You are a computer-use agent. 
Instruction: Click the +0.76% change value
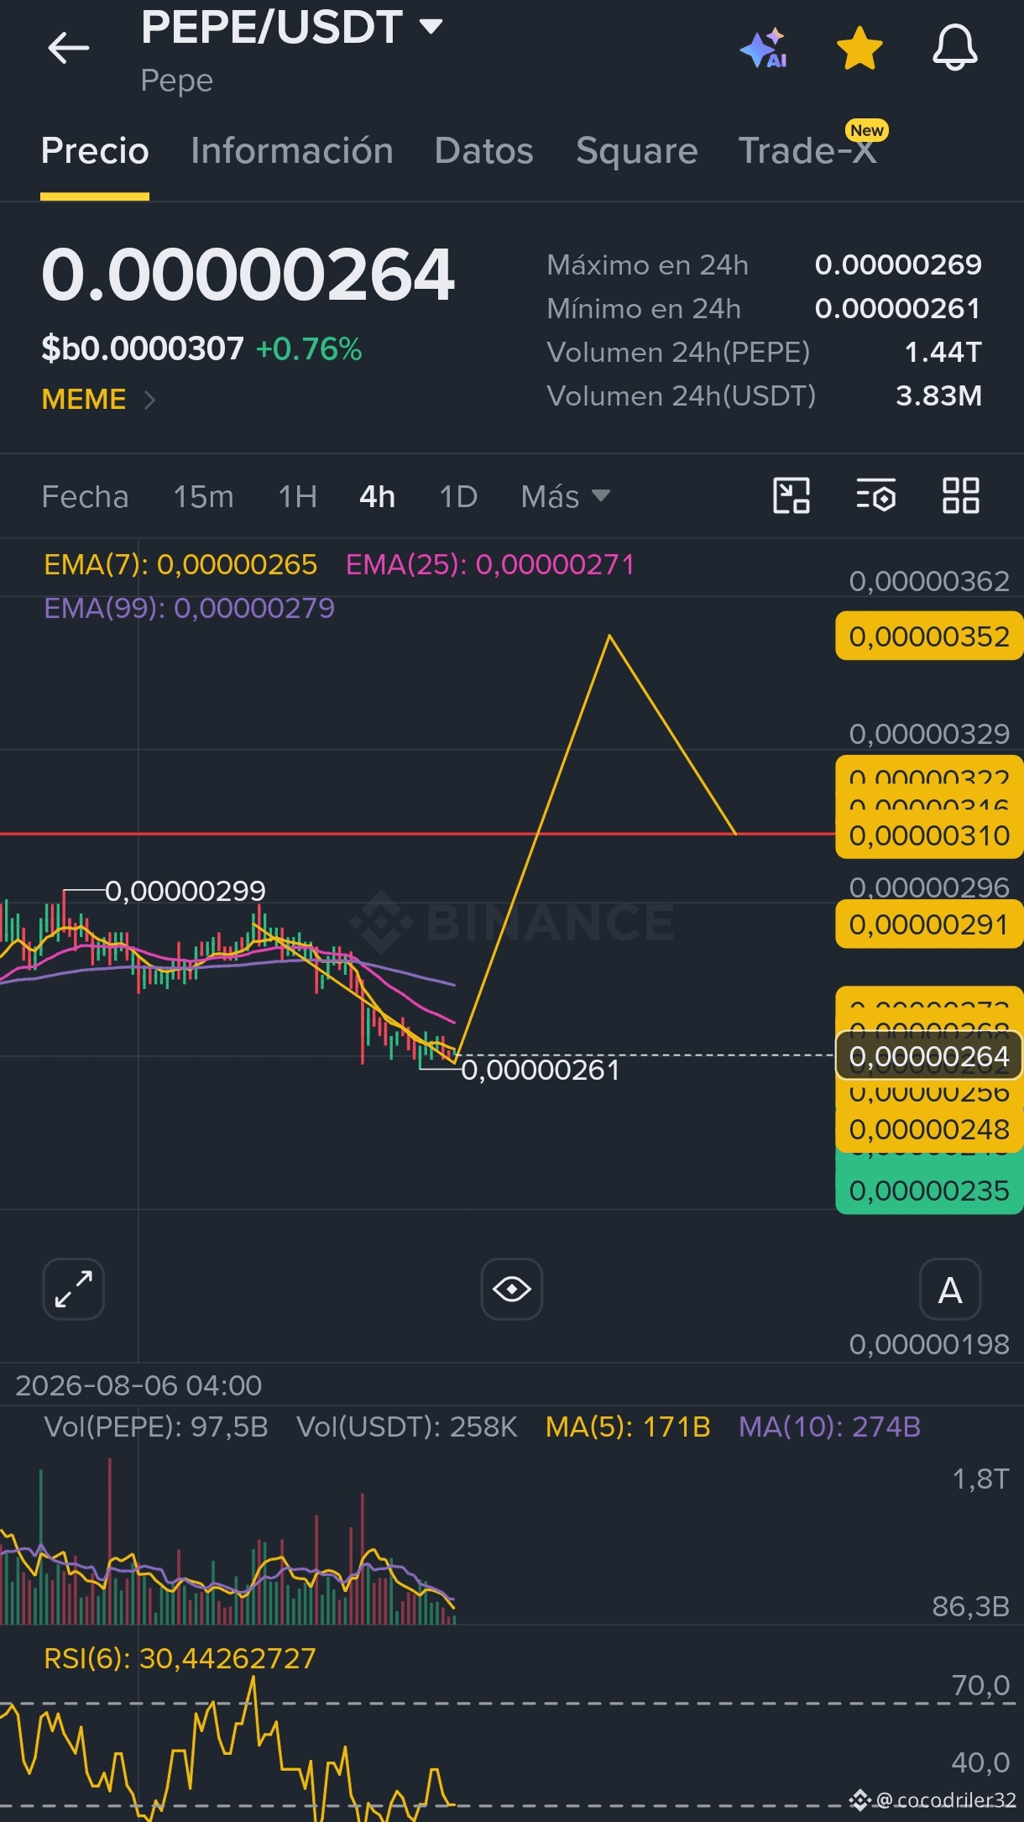point(309,349)
